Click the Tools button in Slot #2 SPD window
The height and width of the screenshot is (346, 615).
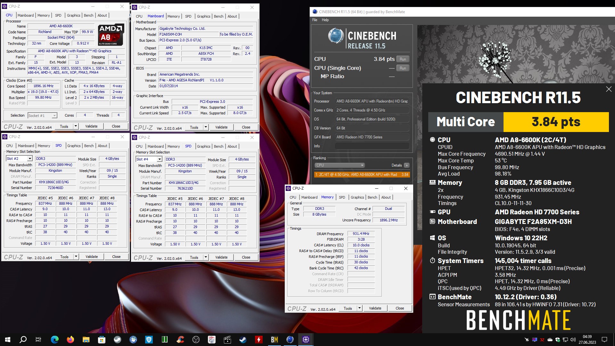click(x=64, y=257)
